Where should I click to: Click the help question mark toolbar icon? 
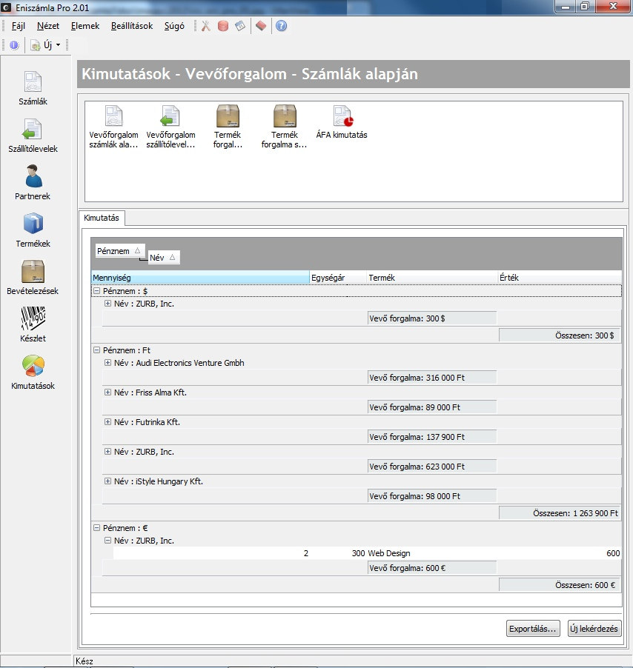click(281, 26)
